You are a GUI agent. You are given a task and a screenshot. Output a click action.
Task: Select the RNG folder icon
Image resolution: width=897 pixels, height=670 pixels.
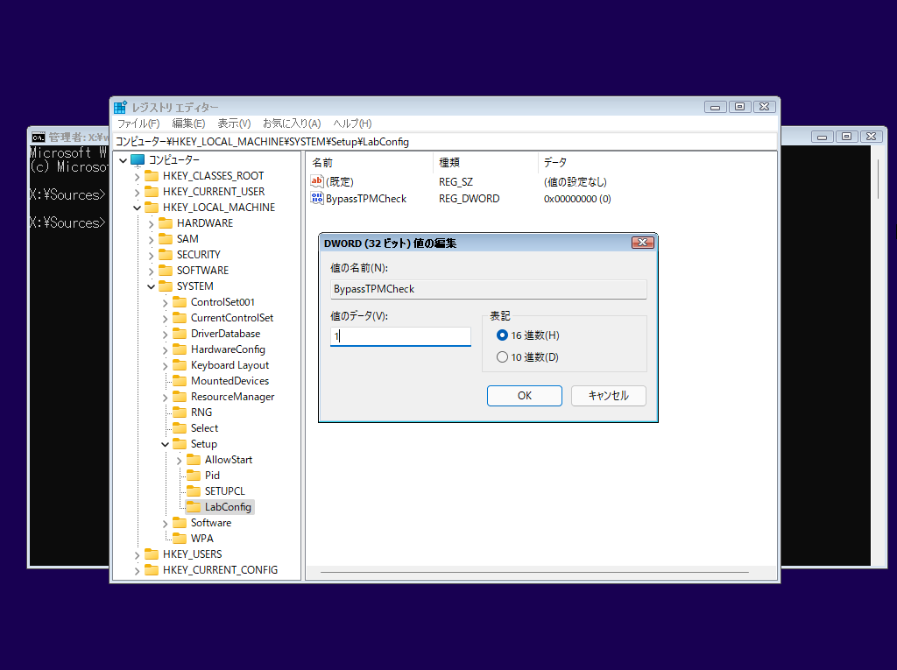pyautogui.click(x=180, y=413)
